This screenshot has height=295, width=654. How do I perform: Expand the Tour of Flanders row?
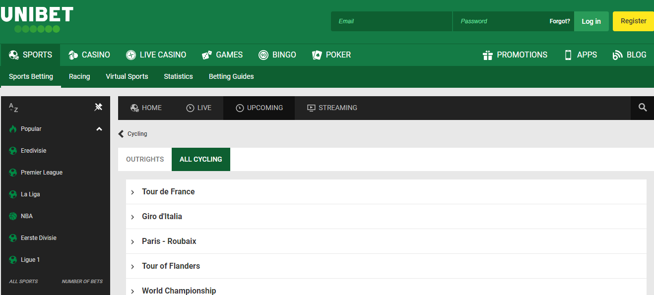pos(386,266)
